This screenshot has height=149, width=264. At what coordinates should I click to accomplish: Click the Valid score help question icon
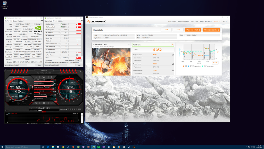click(x=172, y=45)
